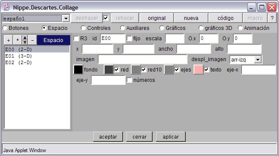This screenshot has width=279, height=156.
Task: Click the cerrar button
Action: pos(139,137)
